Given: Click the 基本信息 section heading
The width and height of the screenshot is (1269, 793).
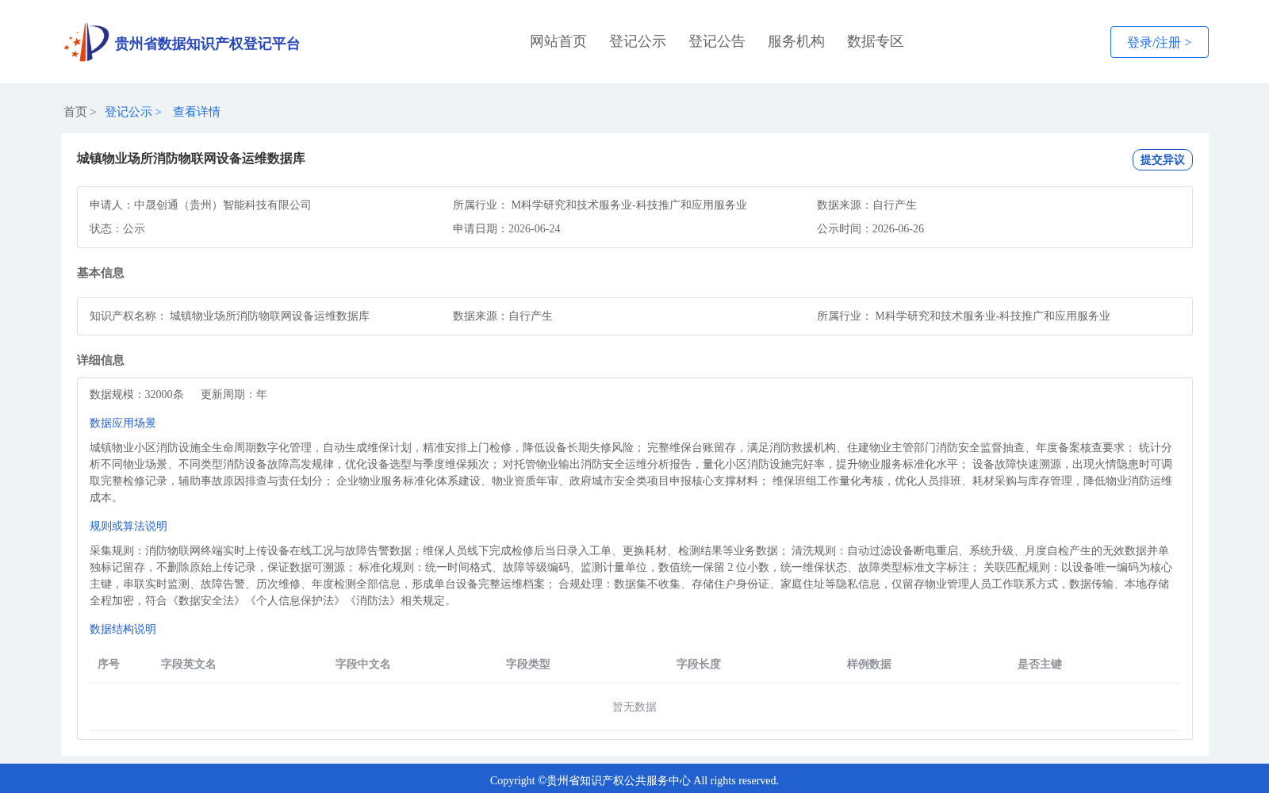Looking at the screenshot, I should (x=101, y=273).
